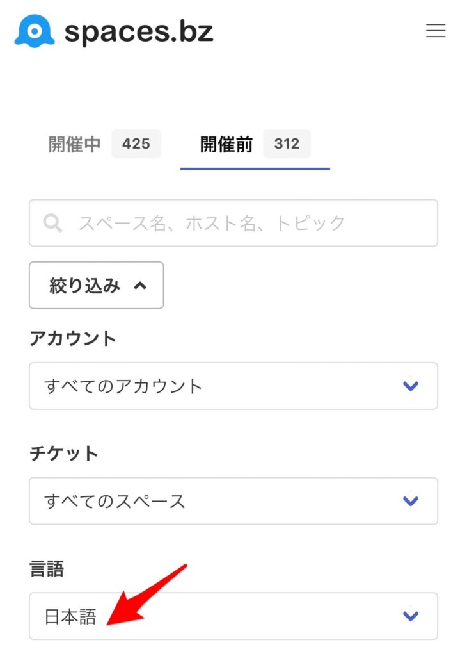Click the チケット section label
Viewport: 467px width, 656px height.
pyautogui.click(x=64, y=453)
